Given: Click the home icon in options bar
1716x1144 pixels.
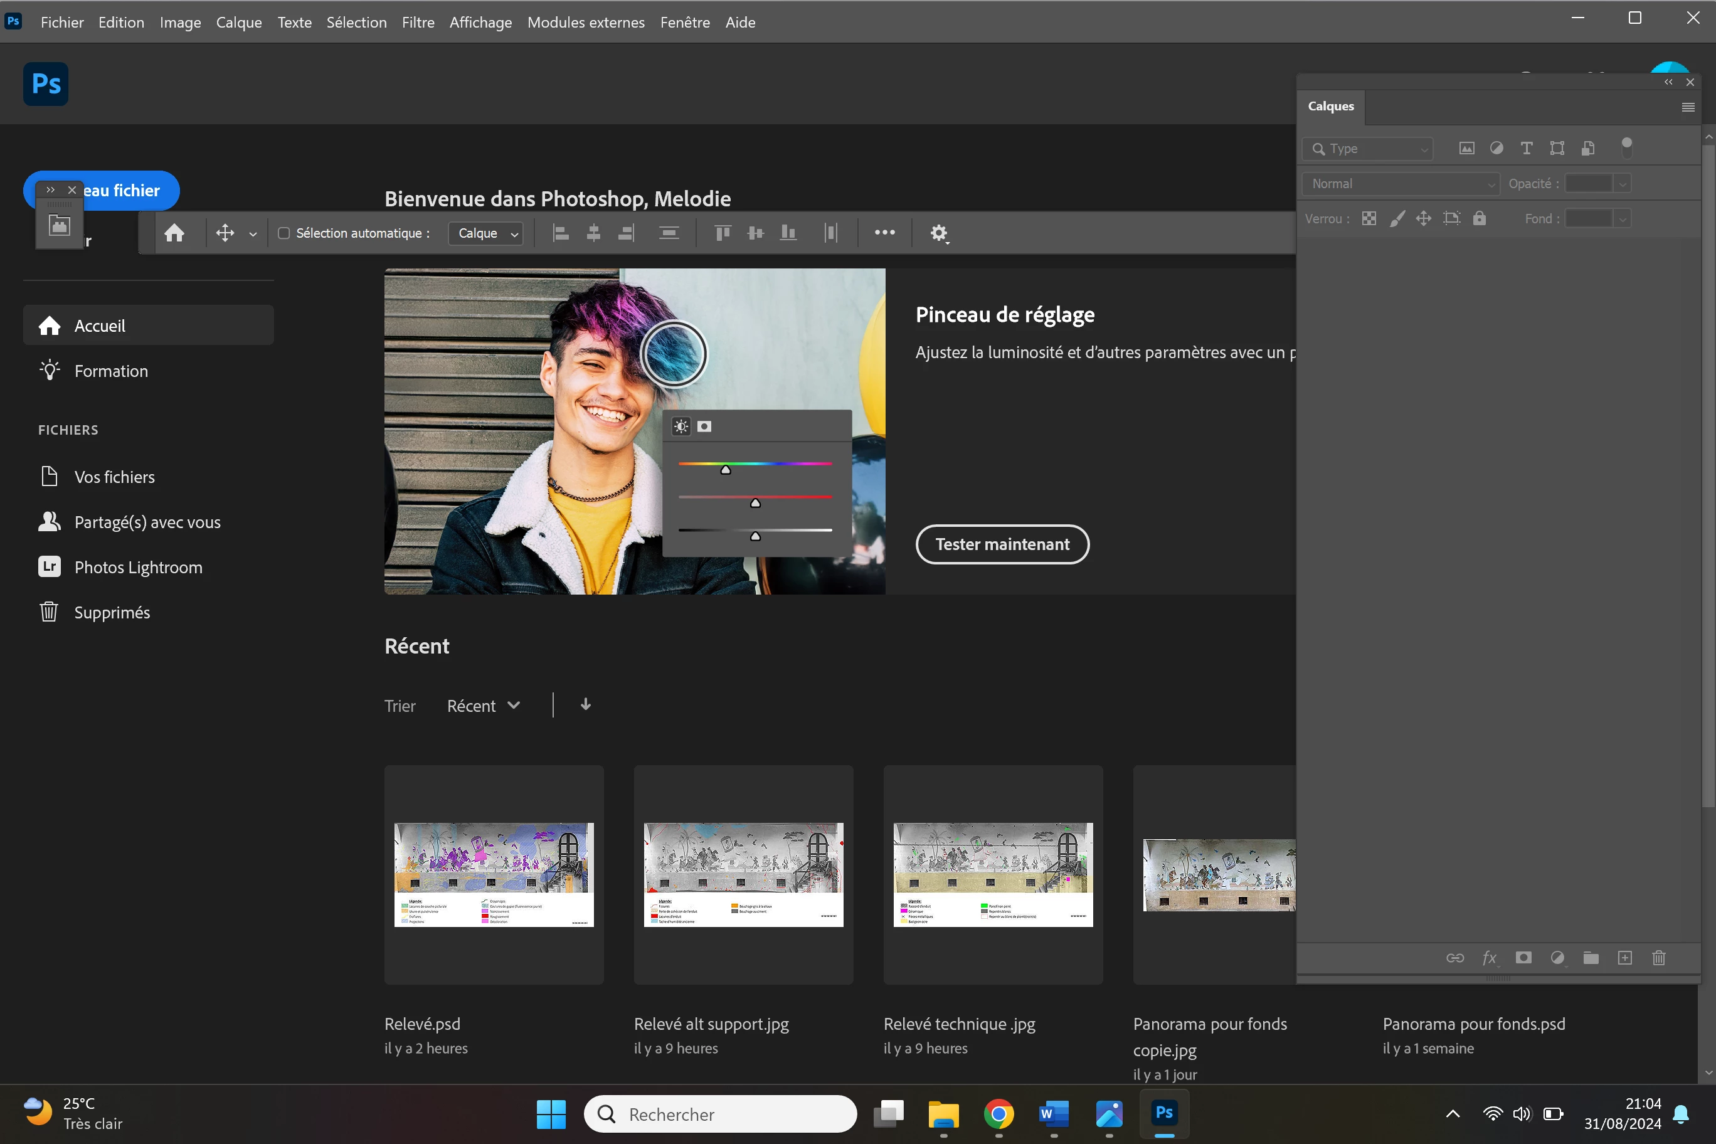Looking at the screenshot, I should pos(174,233).
